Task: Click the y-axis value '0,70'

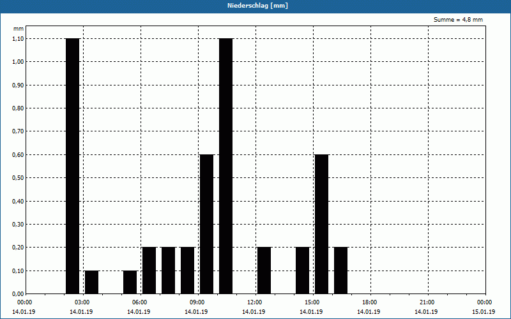Action: 19,131
